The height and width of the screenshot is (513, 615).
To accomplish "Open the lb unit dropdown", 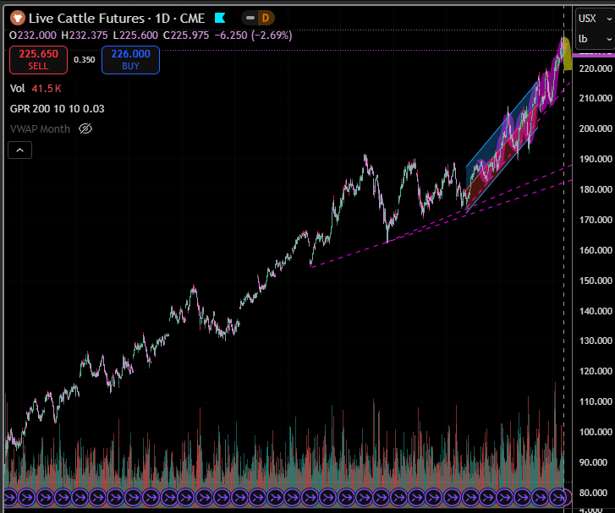I will 595,39.
